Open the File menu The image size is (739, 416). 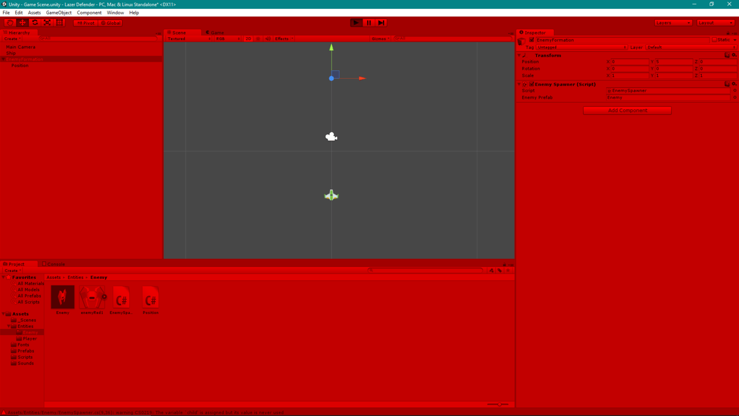pos(6,13)
